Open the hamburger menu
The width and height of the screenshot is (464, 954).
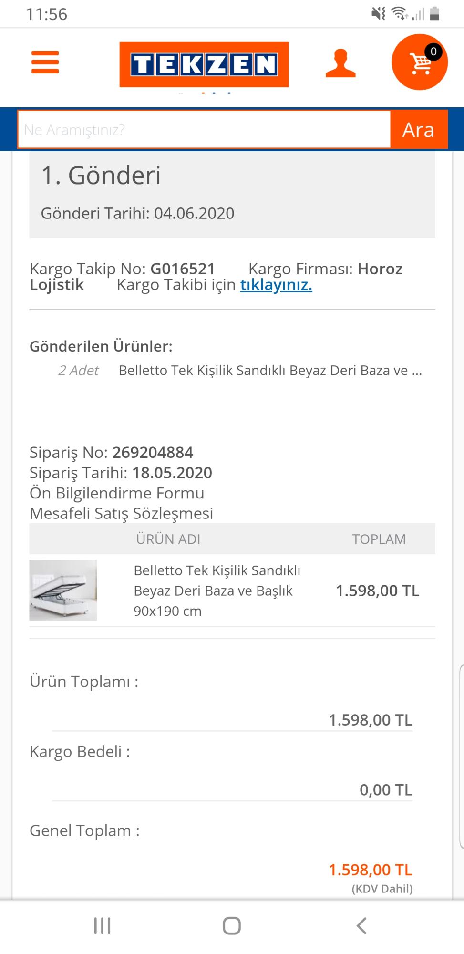45,62
